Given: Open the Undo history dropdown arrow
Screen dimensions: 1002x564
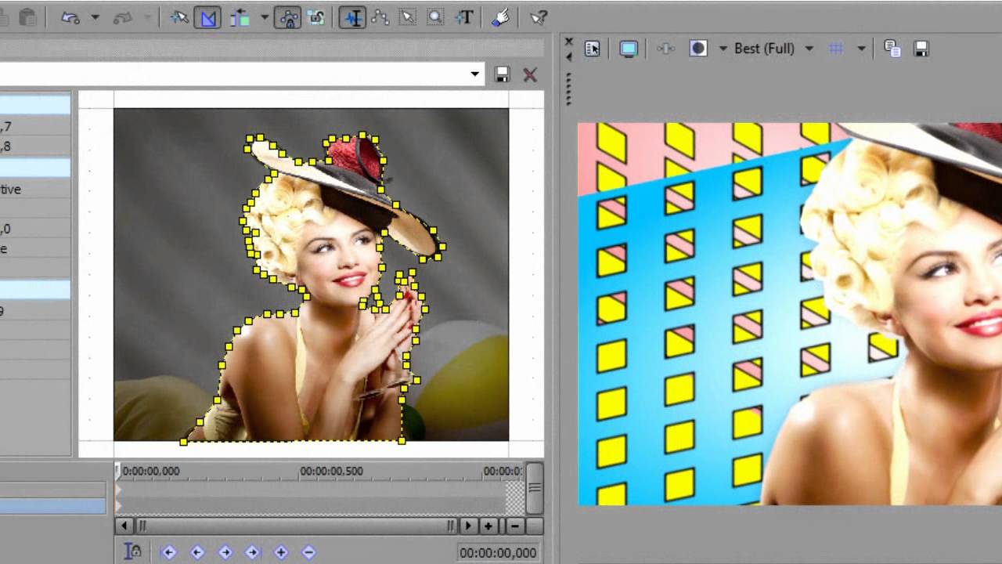Looking at the screenshot, I should pos(96,17).
